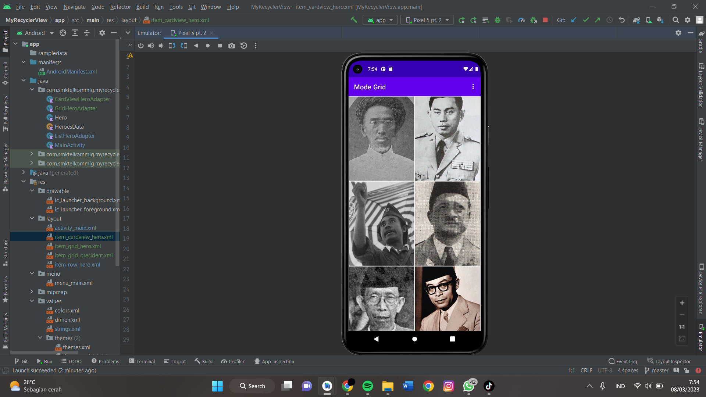Image resolution: width=706 pixels, height=397 pixels.
Task: Open Mode Grid app overflow menu
Action: coord(473,87)
